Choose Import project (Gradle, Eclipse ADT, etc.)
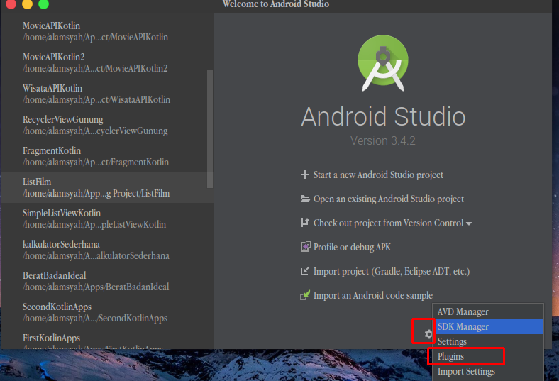Screen dimensions: 559x381 392,272
